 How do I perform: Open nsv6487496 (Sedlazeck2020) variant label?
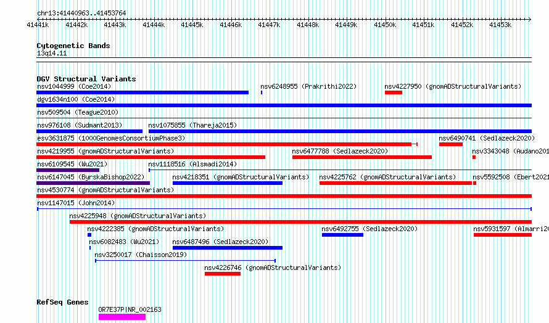[221, 242]
